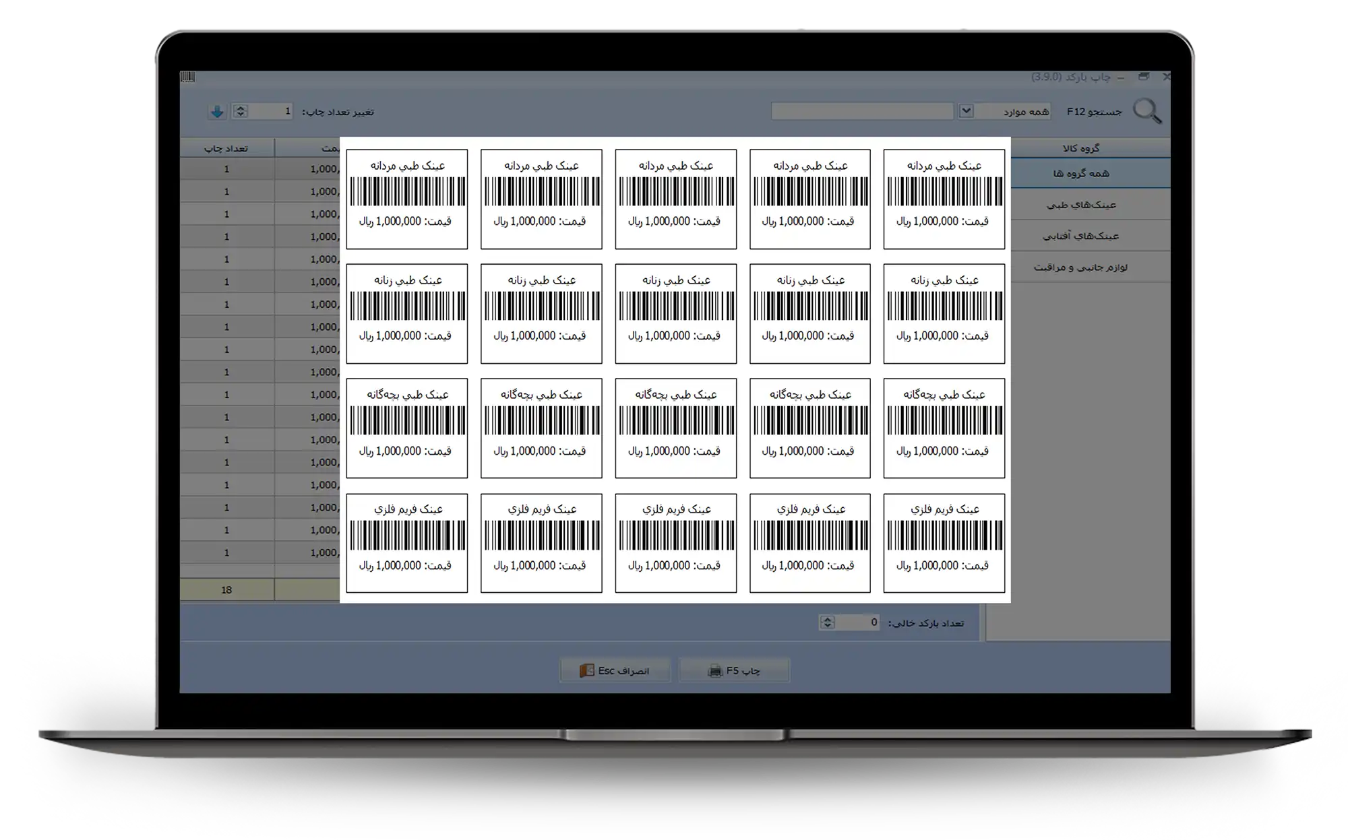Select the لوازم جانبی و مراقبت group

tap(1081, 267)
